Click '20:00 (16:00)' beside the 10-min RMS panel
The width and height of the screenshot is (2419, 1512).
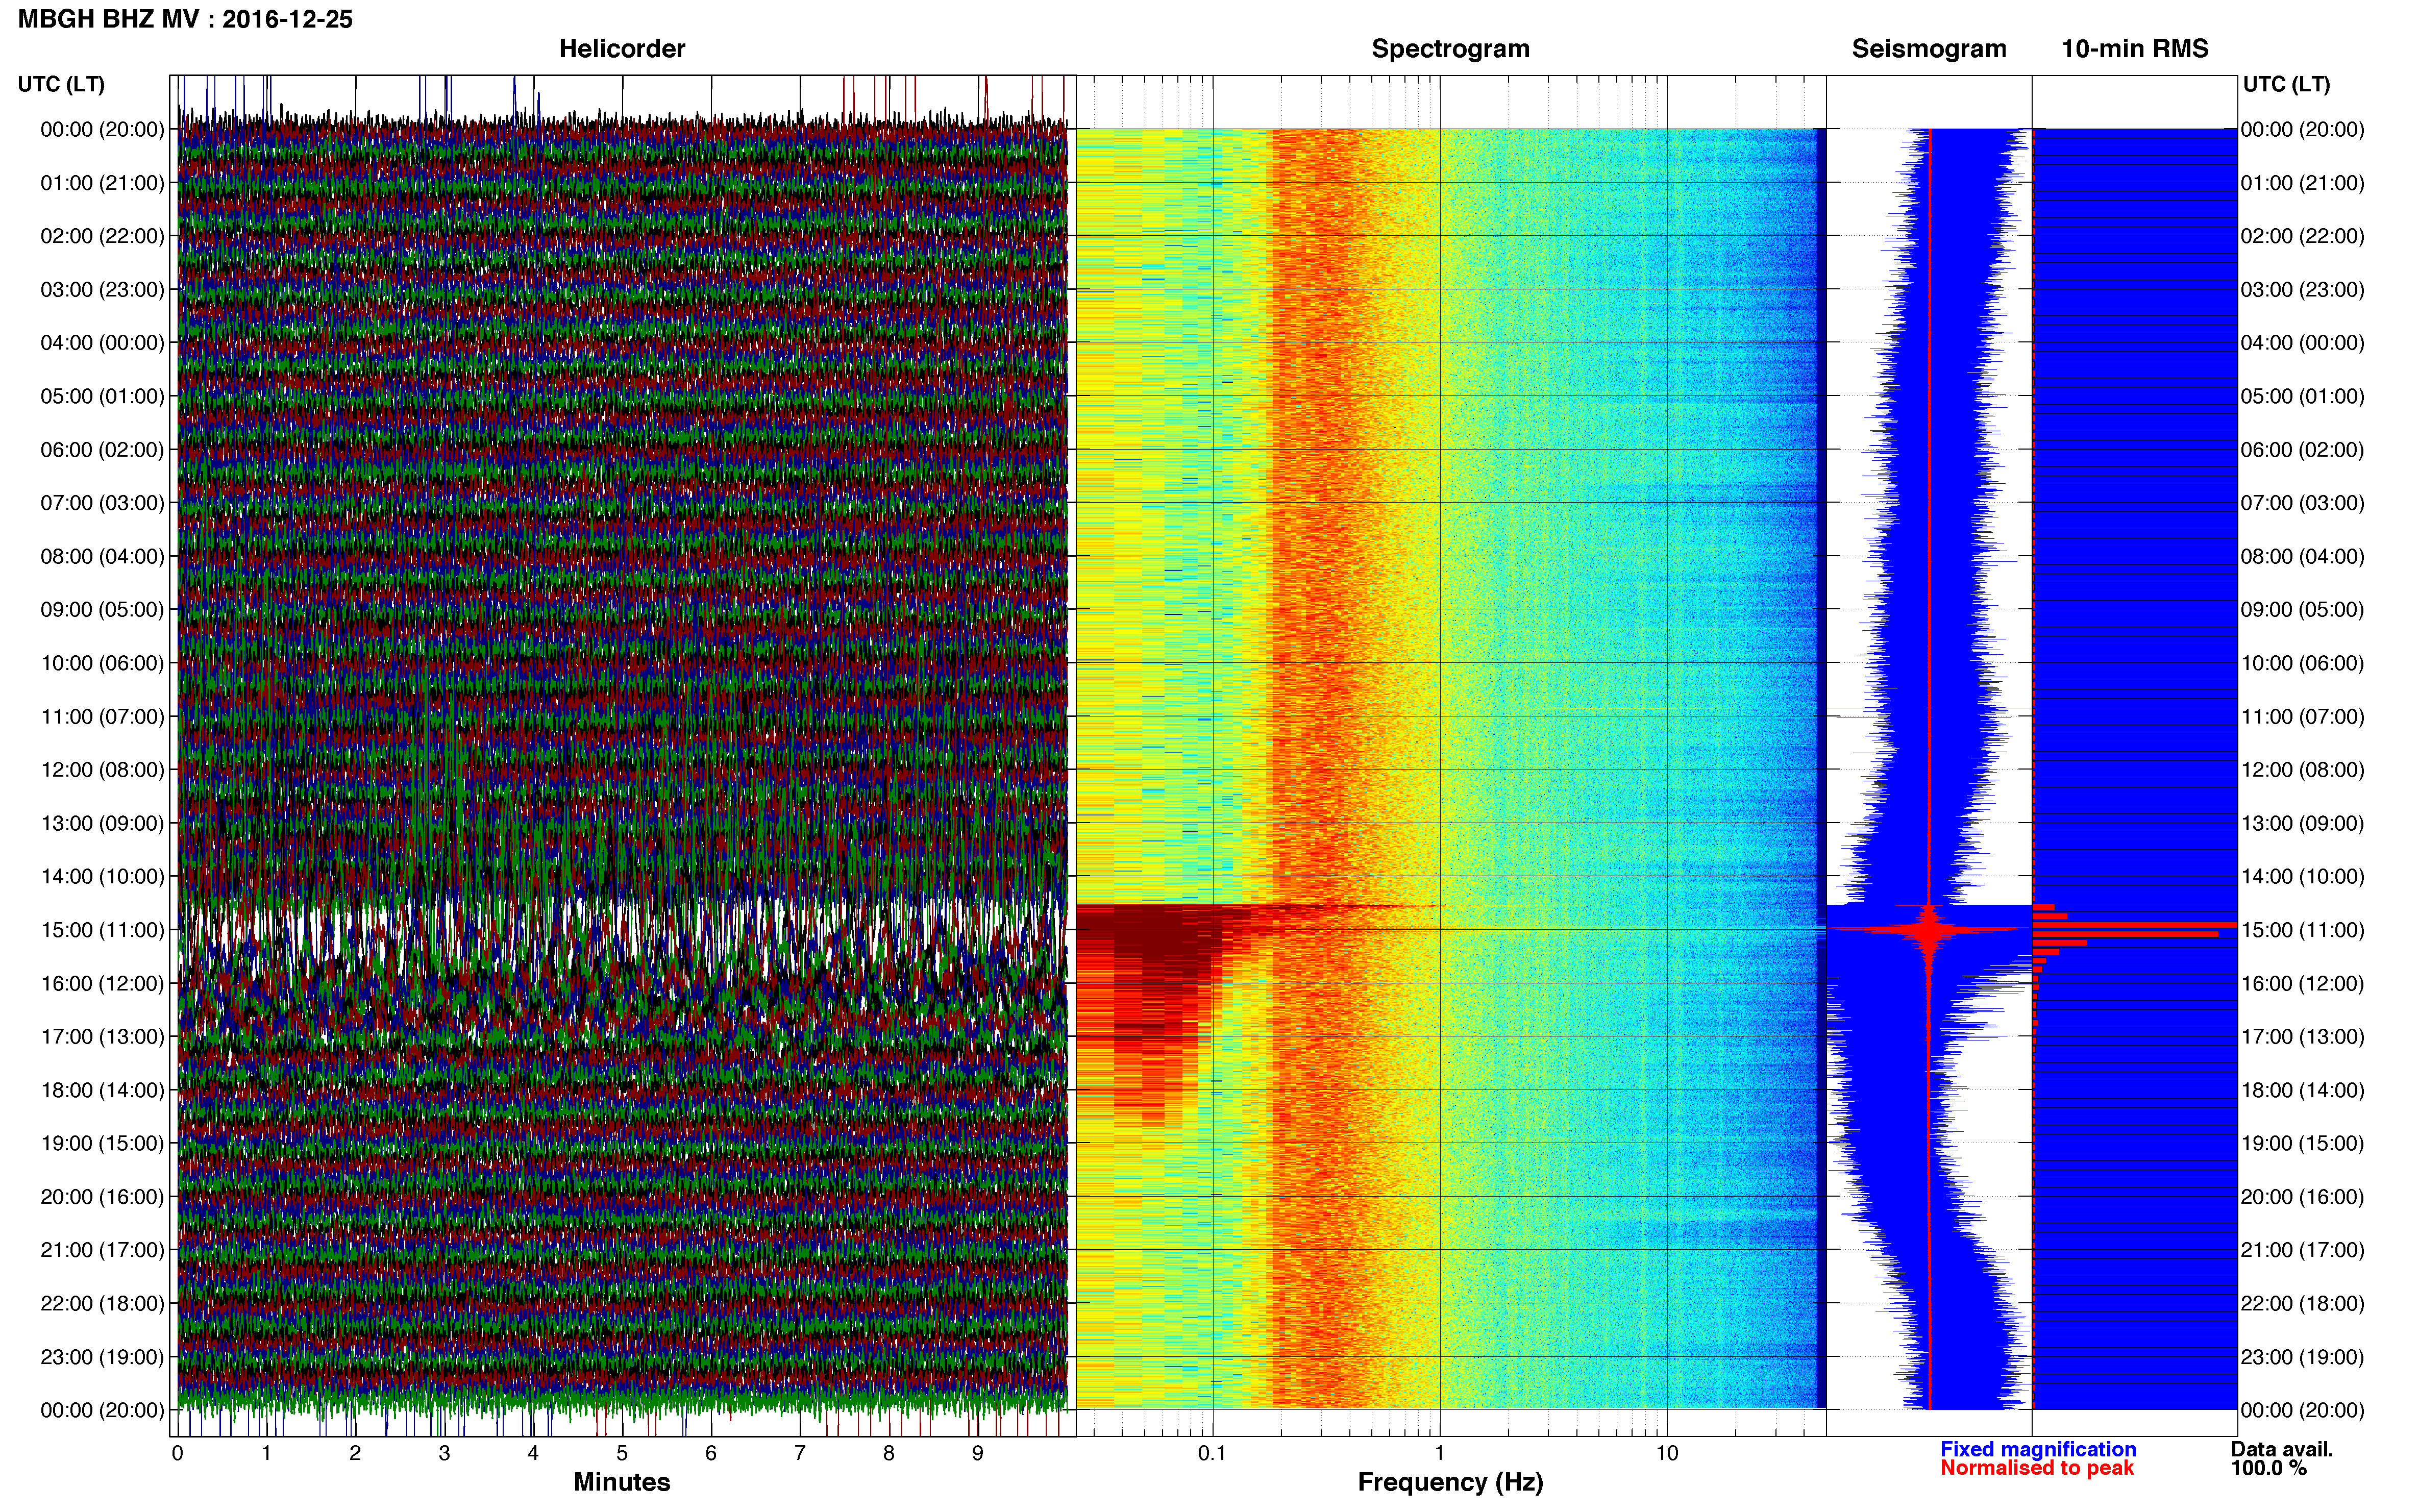click(2302, 1197)
